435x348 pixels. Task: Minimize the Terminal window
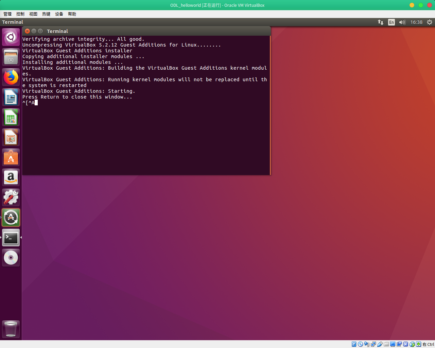34,31
